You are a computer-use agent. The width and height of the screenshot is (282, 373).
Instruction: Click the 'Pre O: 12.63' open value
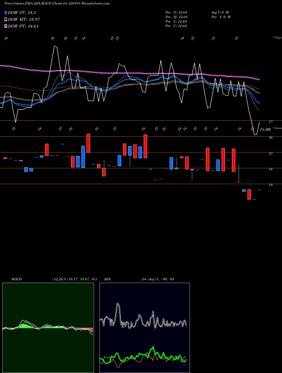click(x=177, y=12)
